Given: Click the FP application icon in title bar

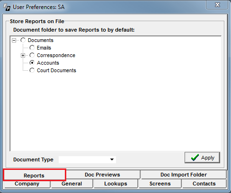Looking at the screenshot, I should (7, 7).
